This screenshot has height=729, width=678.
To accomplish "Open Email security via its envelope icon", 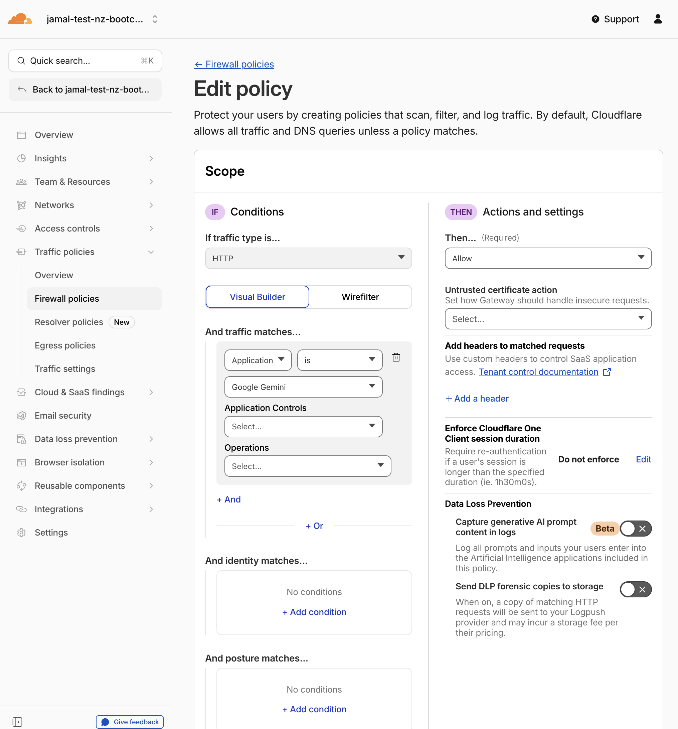I will point(21,416).
